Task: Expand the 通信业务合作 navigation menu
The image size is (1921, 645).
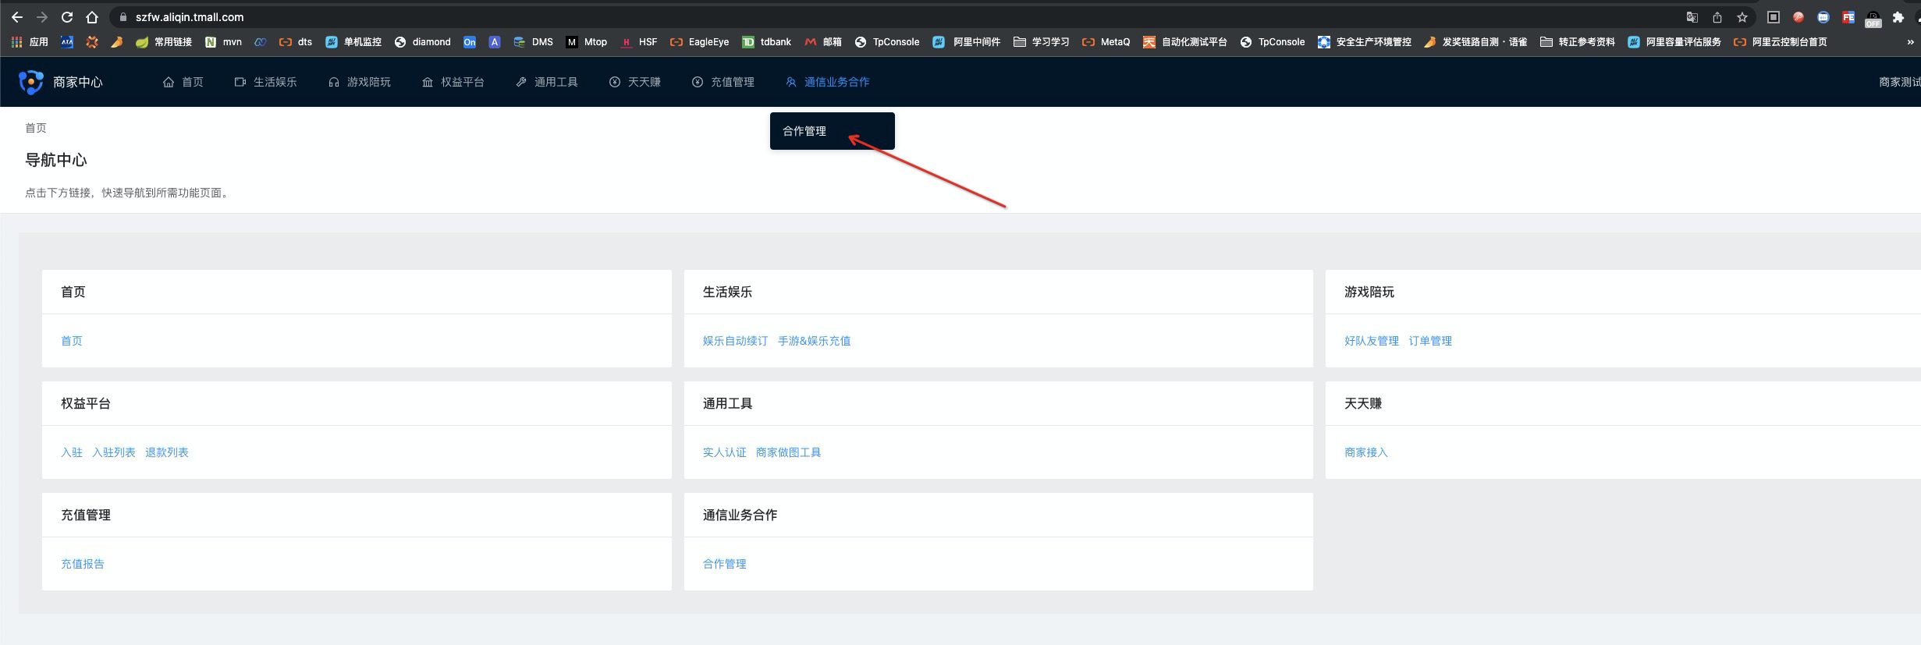Action: coord(828,82)
